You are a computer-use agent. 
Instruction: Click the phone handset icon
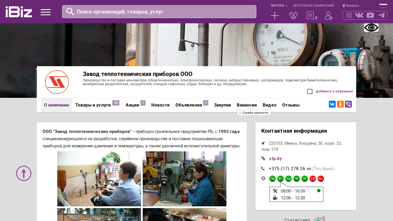click(x=263, y=169)
